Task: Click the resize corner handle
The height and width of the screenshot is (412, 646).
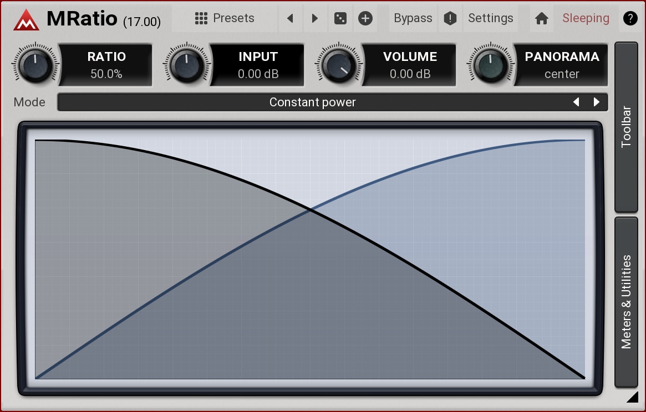Action: click(x=632, y=397)
